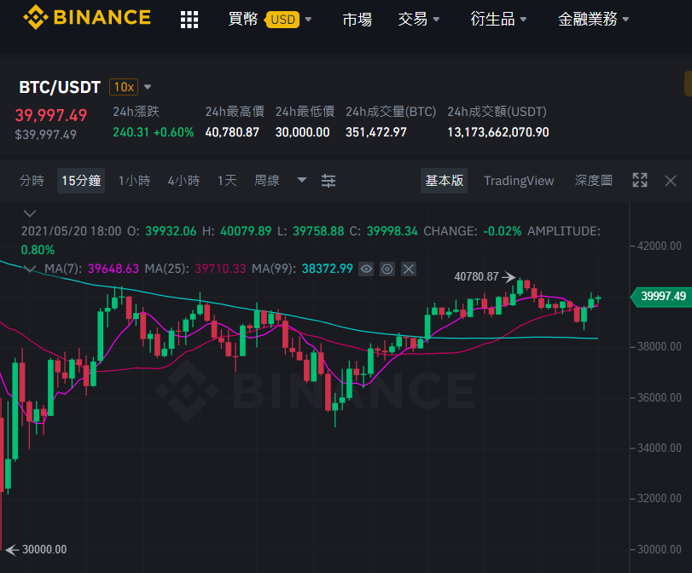The width and height of the screenshot is (692, 573).
Task: Click the 24h high value 40,780.87
Action: [232, 132]
